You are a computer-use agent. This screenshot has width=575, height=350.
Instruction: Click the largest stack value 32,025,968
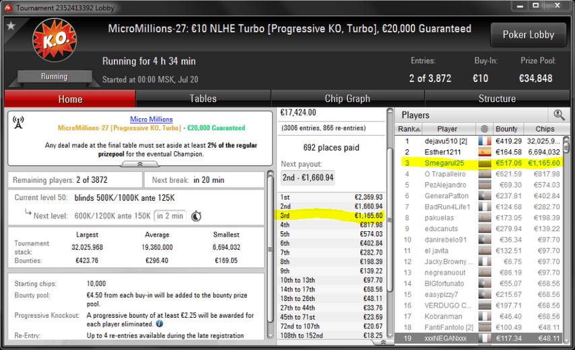click(88, 247)
